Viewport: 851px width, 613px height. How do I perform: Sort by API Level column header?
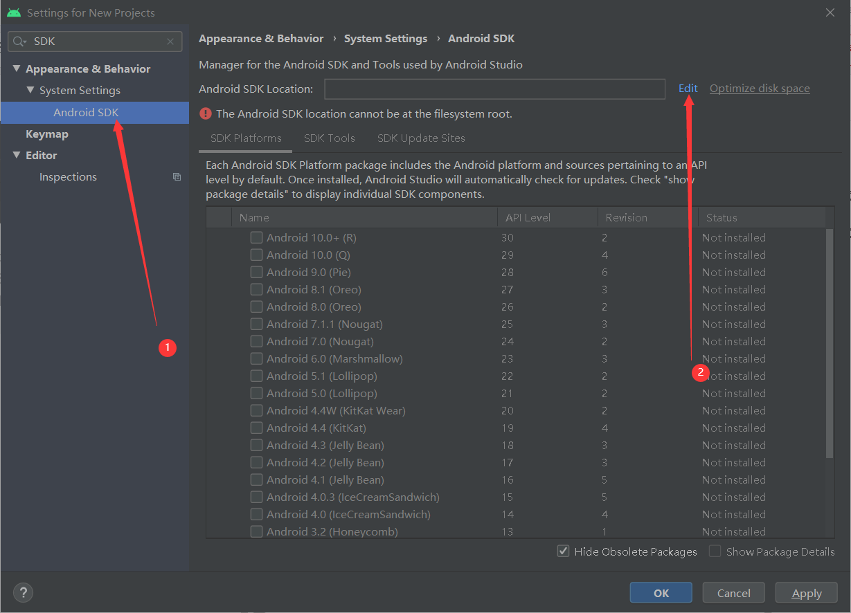547,217
